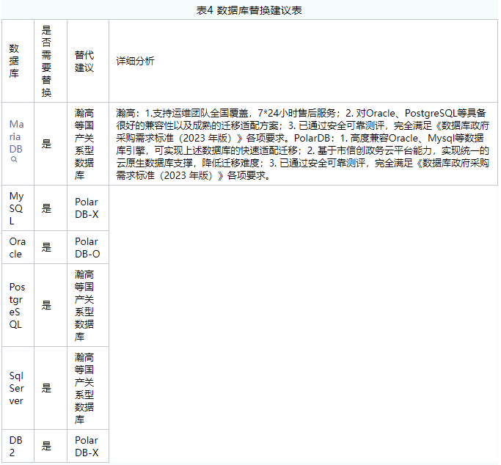
Task: Click the Sql Server database cell
Action: [x=16, y=388]
